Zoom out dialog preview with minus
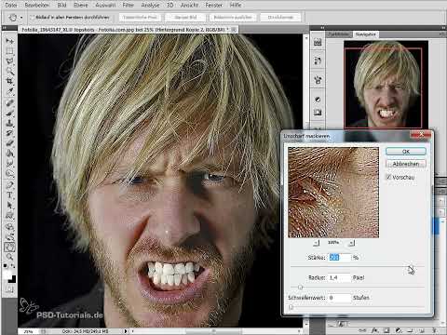447x335 pixels. click(x=317, y=243)
